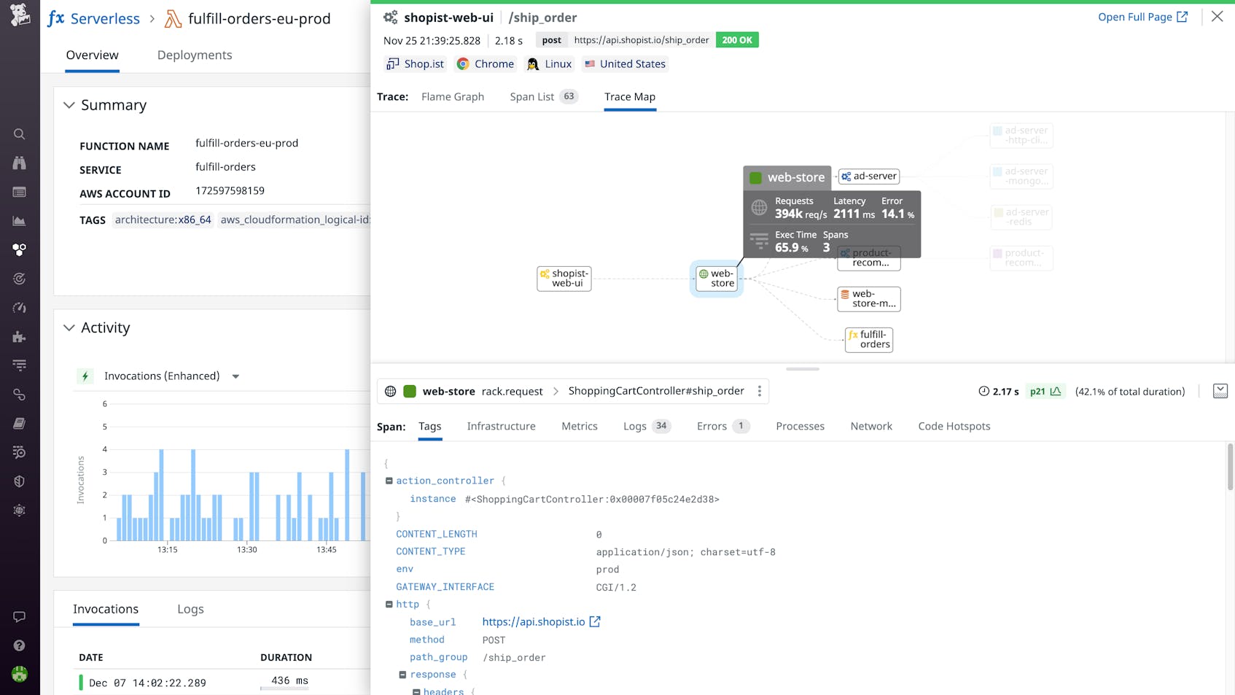The width and height of the screenshot is (1235, 695).
Task: Switch to the Flame Graph trace tab
Action: (453, 96)
